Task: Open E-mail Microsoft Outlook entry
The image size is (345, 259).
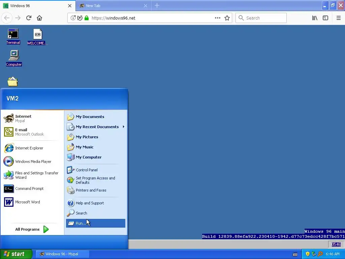Action: coord(32,132)
